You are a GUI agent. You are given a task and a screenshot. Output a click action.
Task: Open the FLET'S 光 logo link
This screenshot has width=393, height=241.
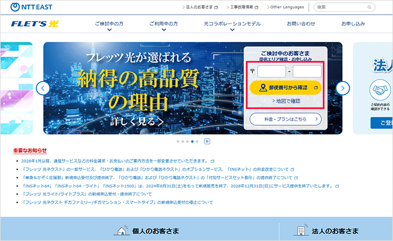click(35, 23)
